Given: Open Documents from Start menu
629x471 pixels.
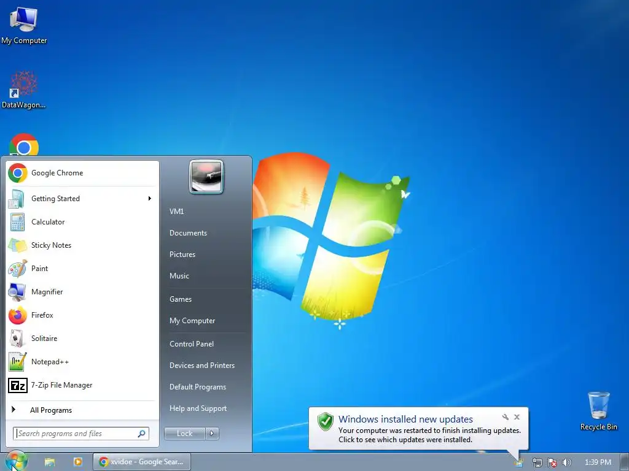Looking at the screenshot, I should [188, 233].
